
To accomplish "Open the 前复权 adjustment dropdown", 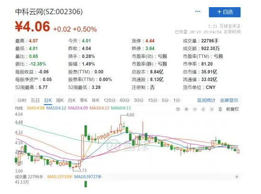I will (x=233, y=109).
